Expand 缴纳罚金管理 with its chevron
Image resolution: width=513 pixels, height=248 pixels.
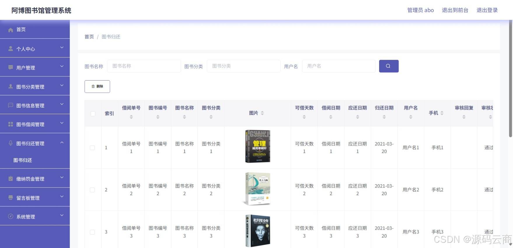pos(62,177)
